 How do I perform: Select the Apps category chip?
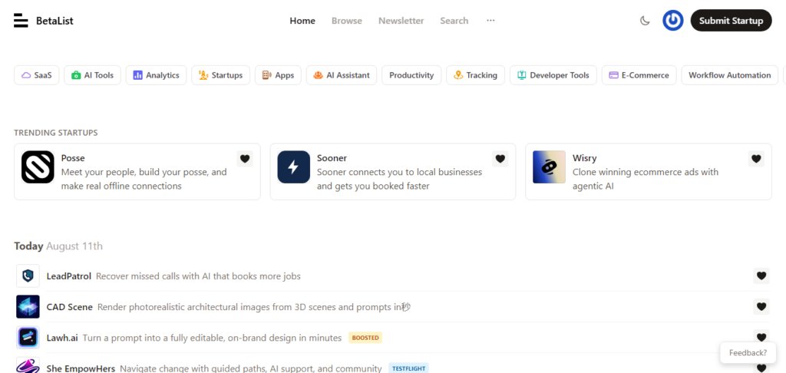pos(278,75)
